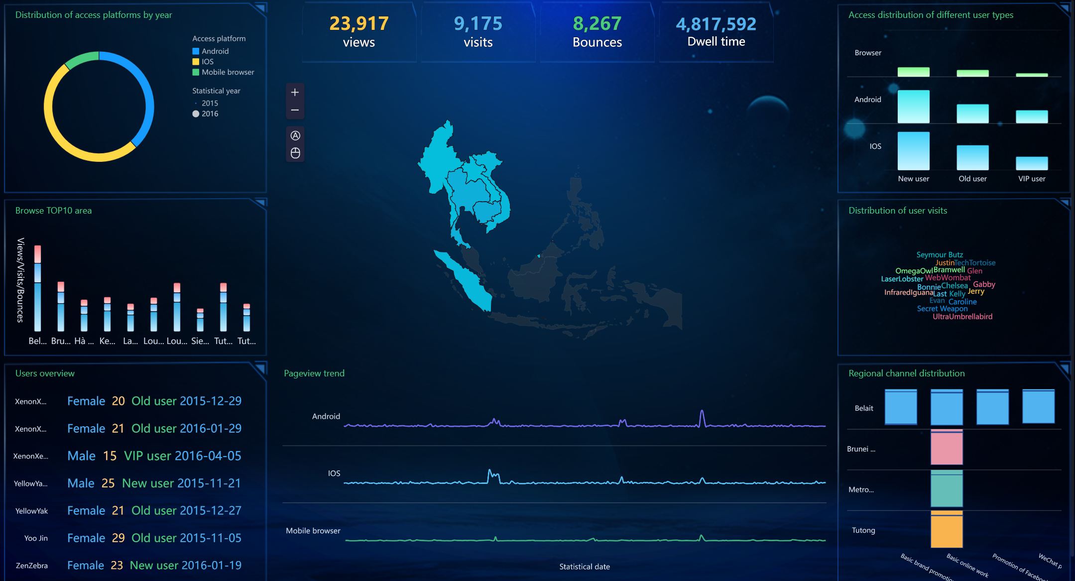Click the yellow IOS legend square

196,62
